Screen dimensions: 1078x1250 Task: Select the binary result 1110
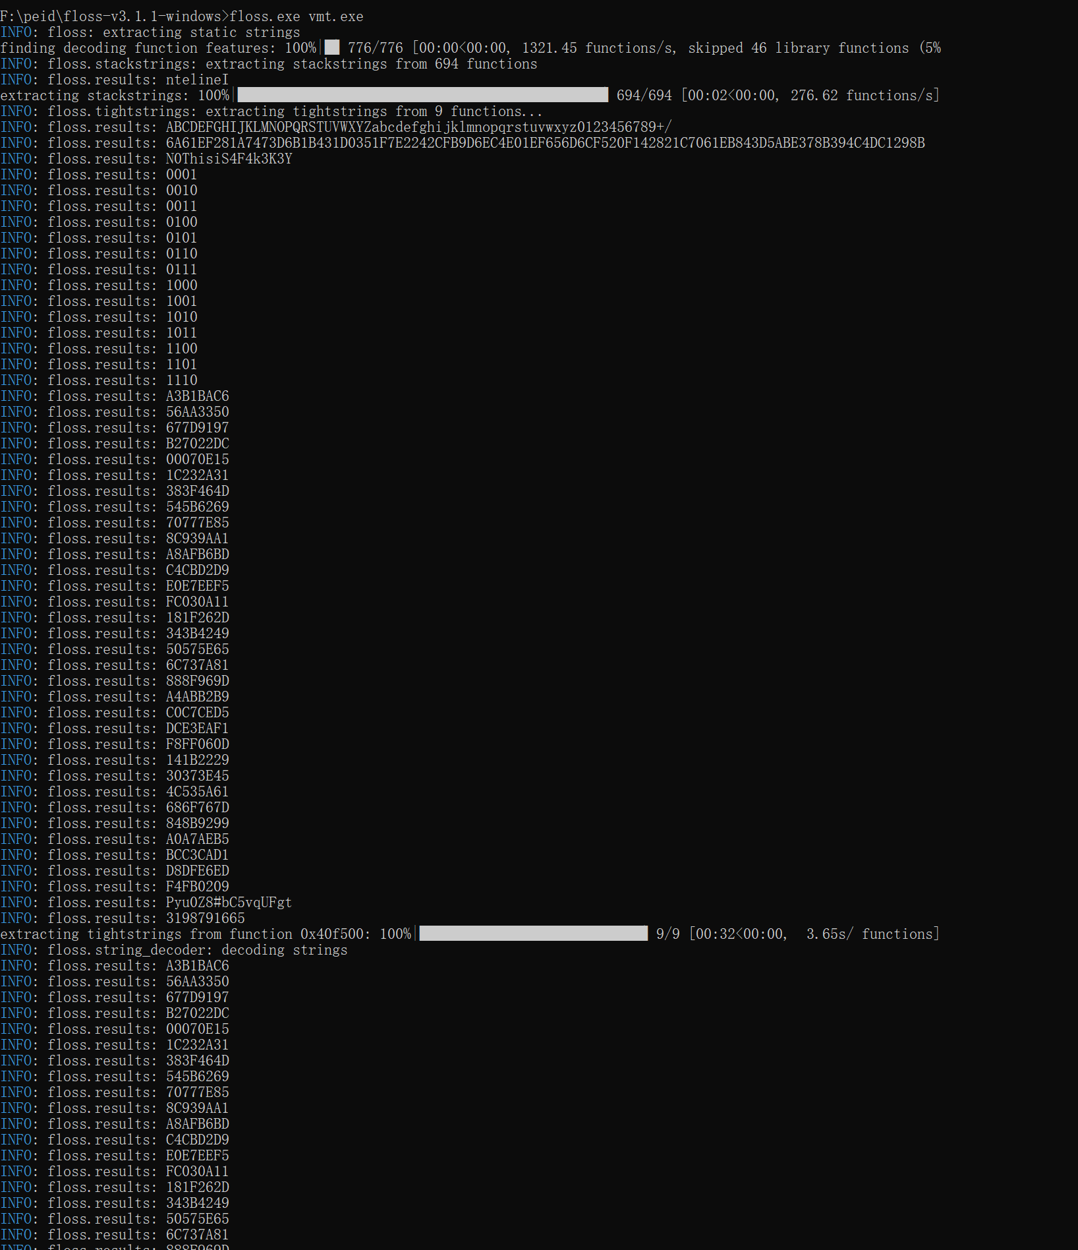click(181, 380)
